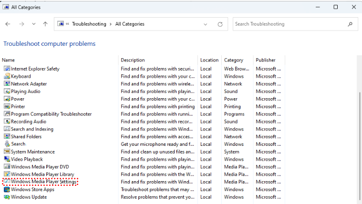362x204 pixels.
Task: Expand the breadcrumb root chevron
Action: tap(68, 24)
